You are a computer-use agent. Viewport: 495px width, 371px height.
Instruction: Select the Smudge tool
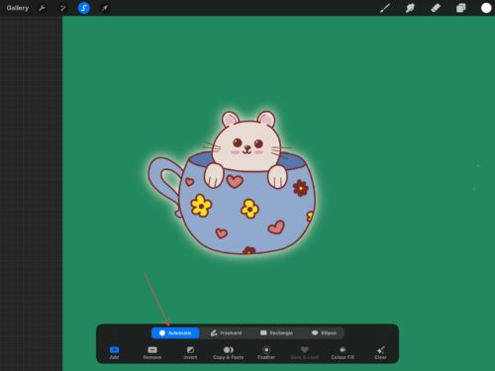pyautogui.click(x=410, y=8)
